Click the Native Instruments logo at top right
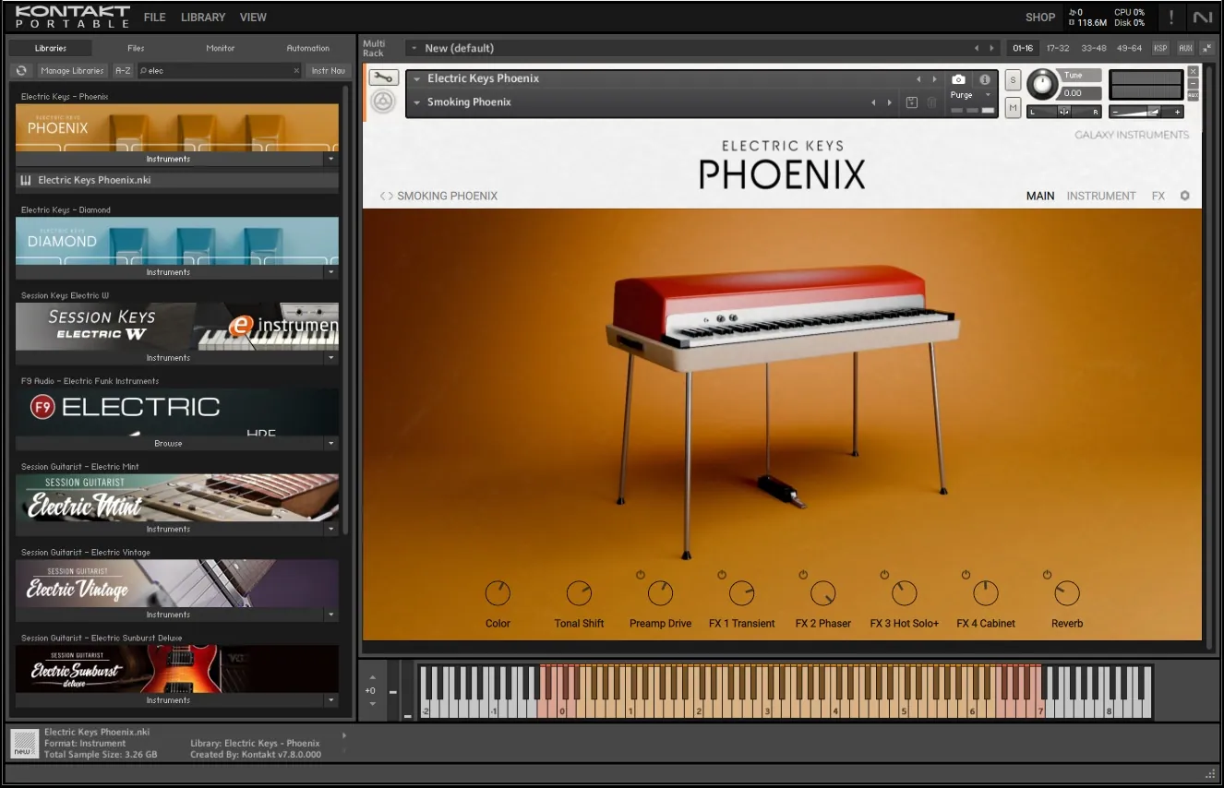1224x788 pixels. click(x=1202, y=17)
